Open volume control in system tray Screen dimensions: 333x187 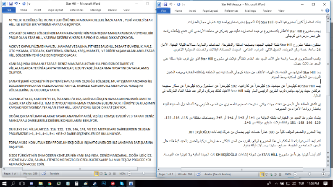pos(294,184)
